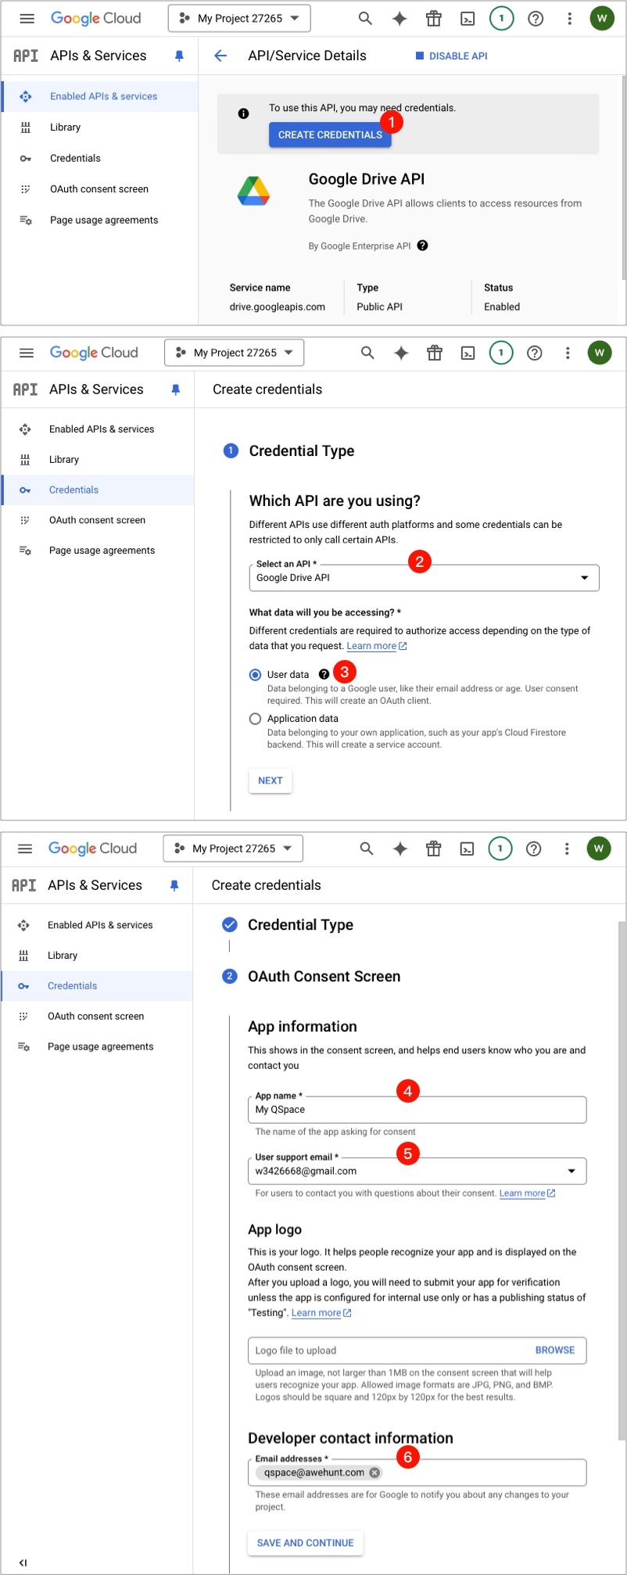Select the User data radio button

255,675
